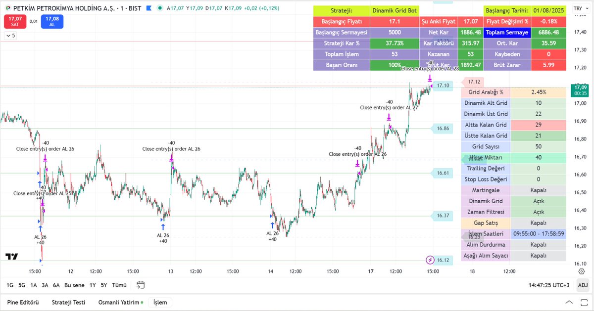Open the İşlem tab

[x=160, y=302]
